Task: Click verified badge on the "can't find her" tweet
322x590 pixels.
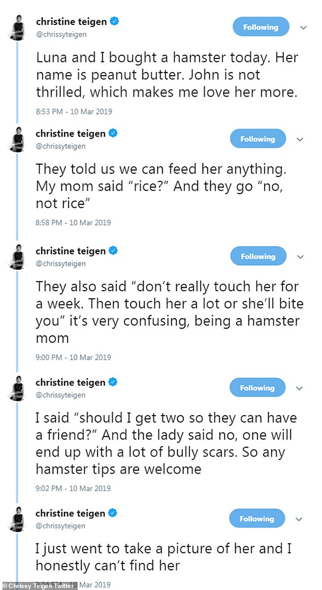Action: pos(113,513)
